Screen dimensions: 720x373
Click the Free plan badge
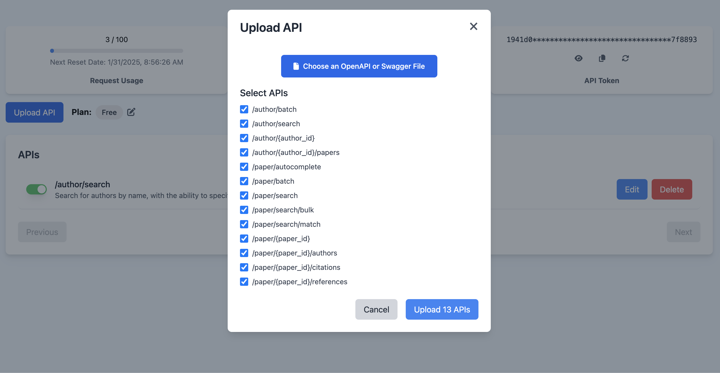[x=109, y=112]
